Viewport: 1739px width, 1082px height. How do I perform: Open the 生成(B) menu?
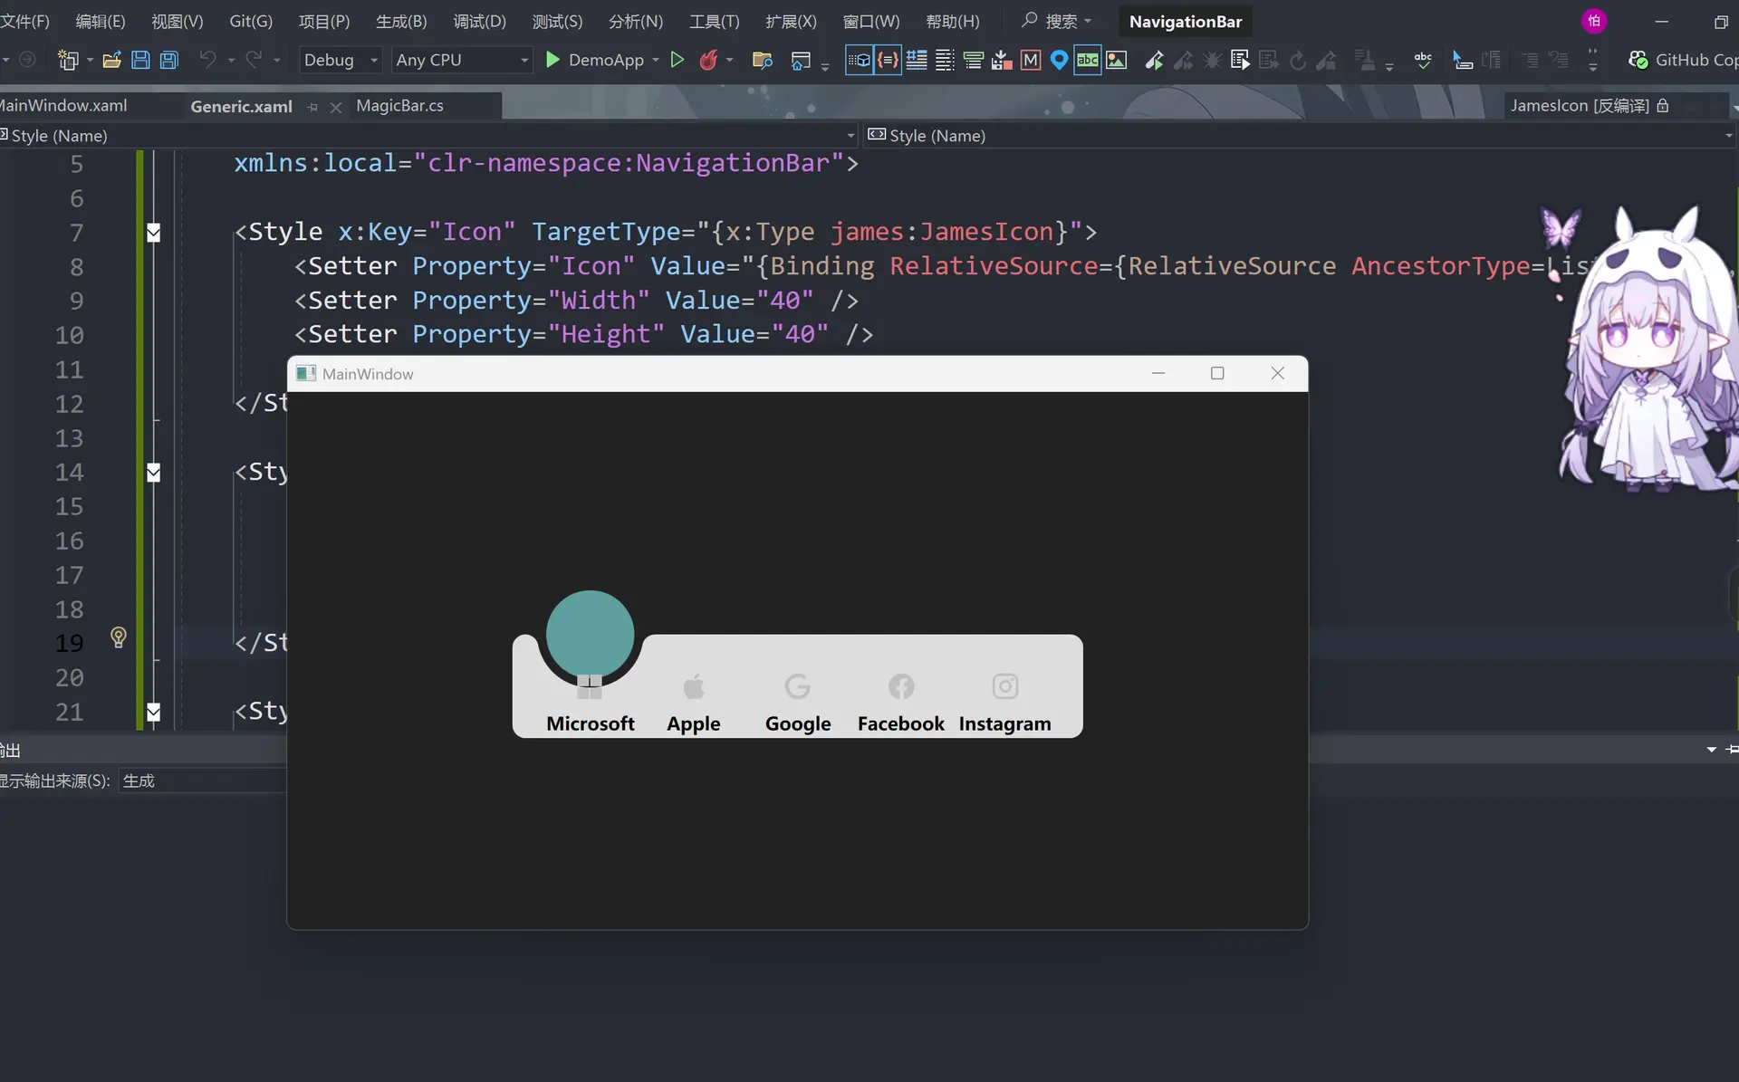[x=401, y=21]
